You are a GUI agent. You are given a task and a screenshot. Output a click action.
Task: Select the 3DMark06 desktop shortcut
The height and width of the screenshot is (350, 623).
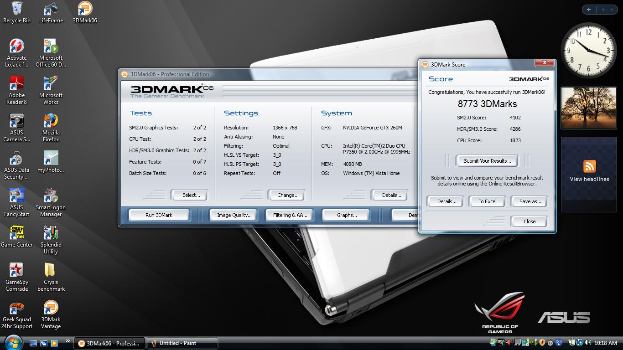[x=85, y=12]
